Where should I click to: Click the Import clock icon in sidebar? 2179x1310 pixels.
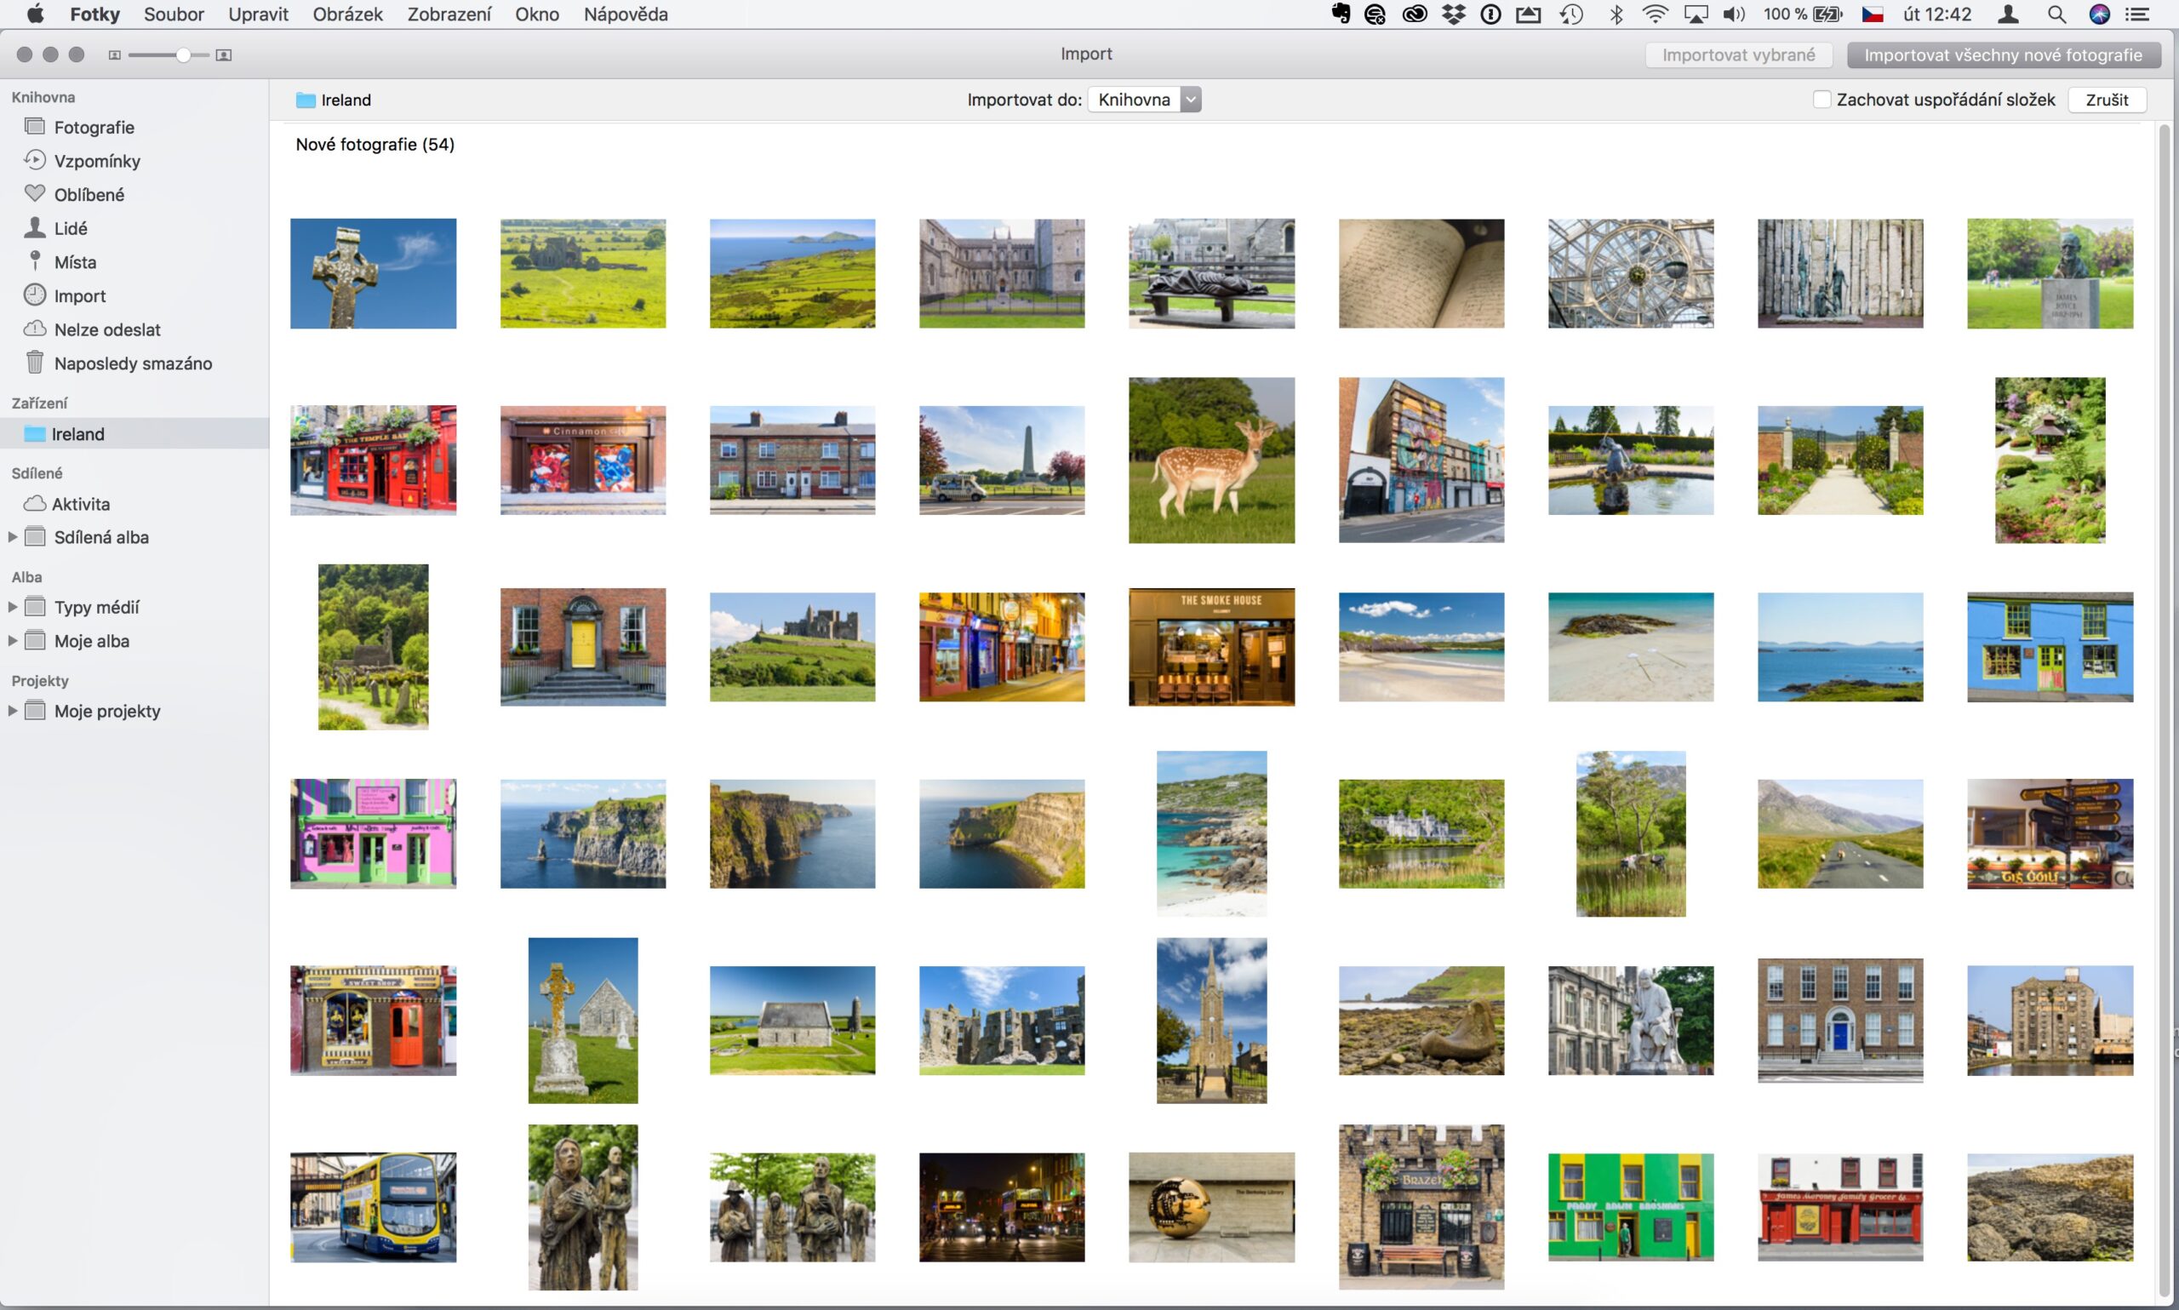pos(34,295)
